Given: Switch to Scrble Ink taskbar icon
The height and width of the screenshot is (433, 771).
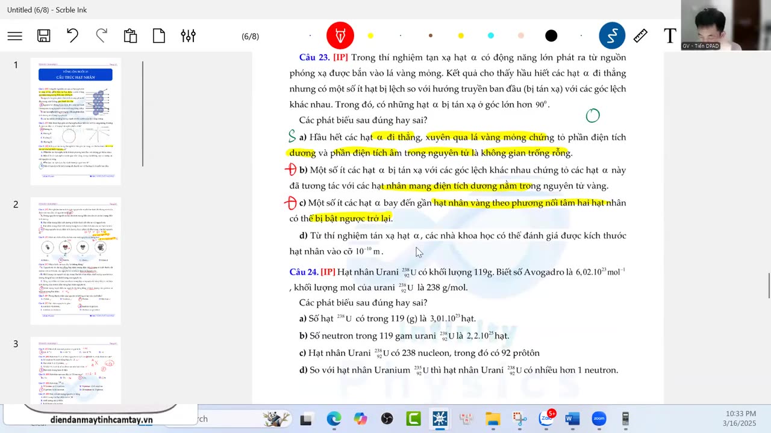Looking at the screenshot, I should pos(440,419).
